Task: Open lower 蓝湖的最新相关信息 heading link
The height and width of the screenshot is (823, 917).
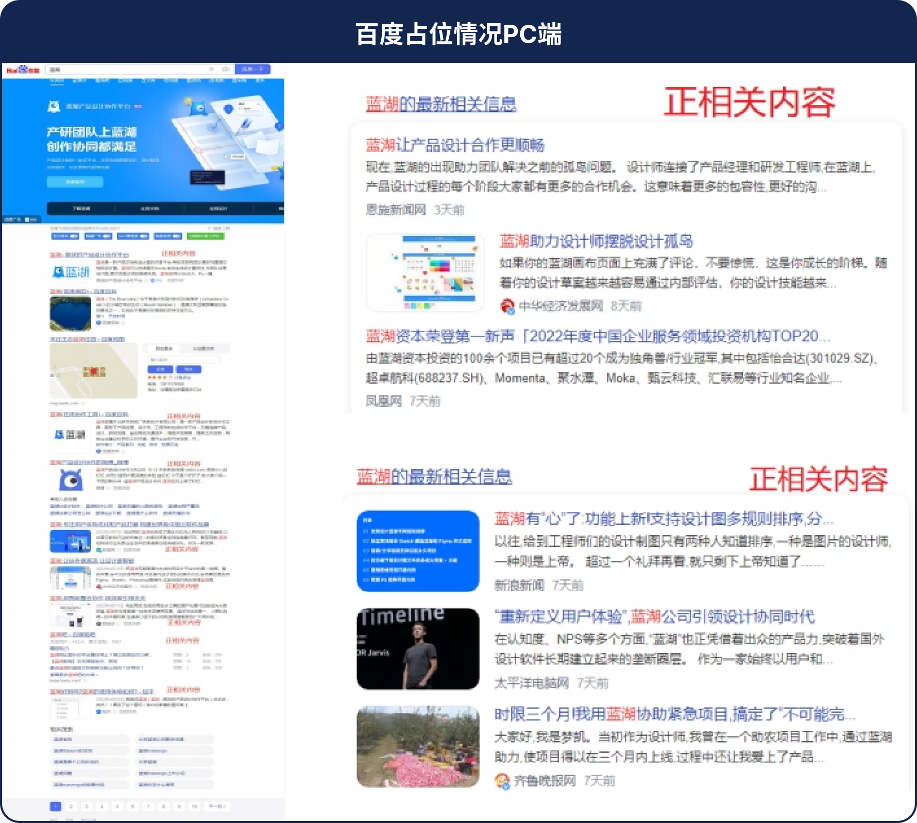Action: click(x=434, y=476)
